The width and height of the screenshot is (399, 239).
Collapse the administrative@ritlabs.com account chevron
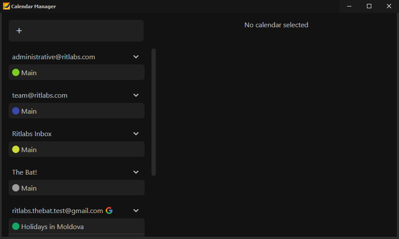click(x=136, y=57)
